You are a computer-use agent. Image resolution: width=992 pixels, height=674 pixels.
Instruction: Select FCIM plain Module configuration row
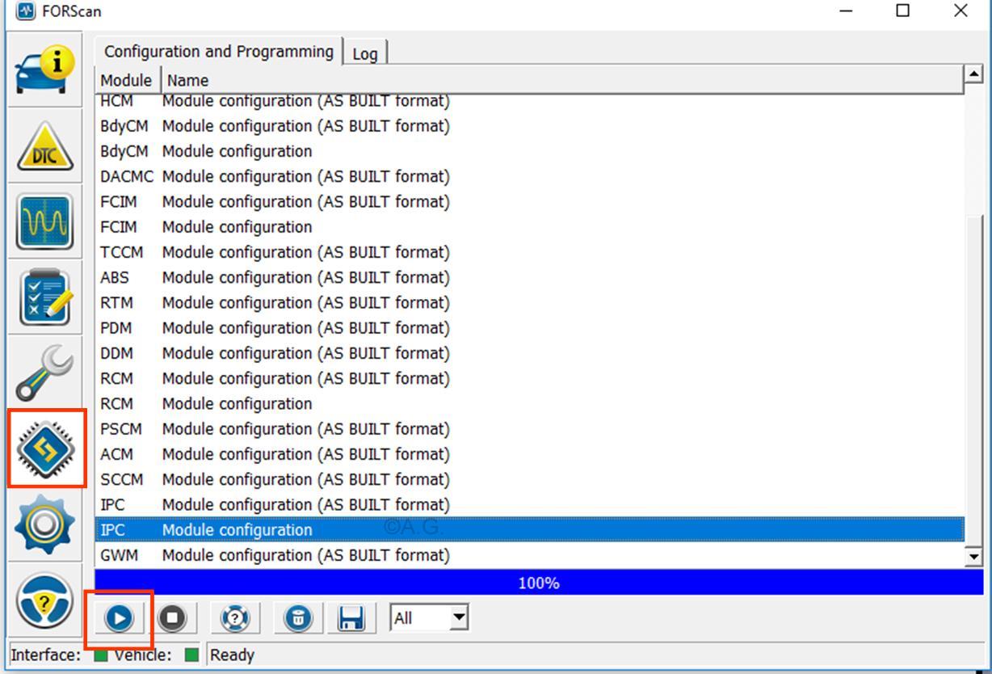pyautogui.click(x=530, y=227)
